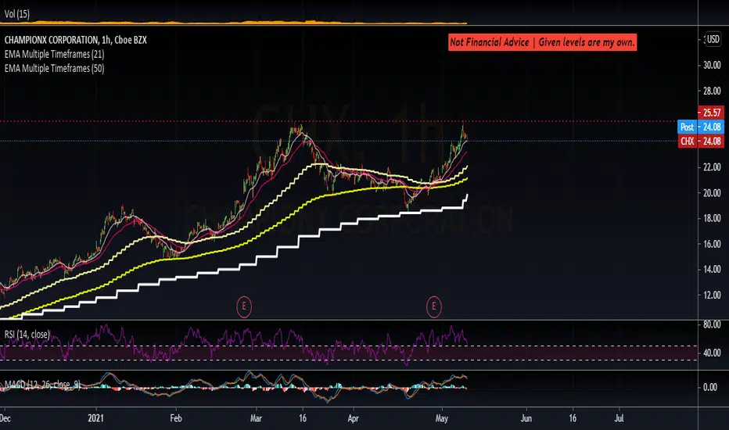Select the CHAMPIONX CORPORATION chart title
This screenshot has width=729, height=430.
(76, 40)
